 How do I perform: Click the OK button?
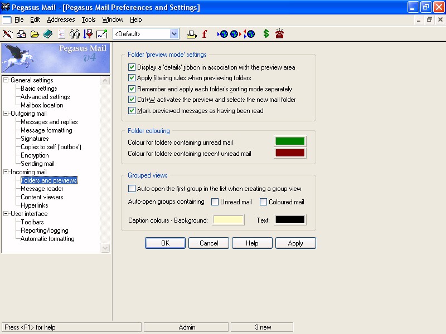(165, 243)
